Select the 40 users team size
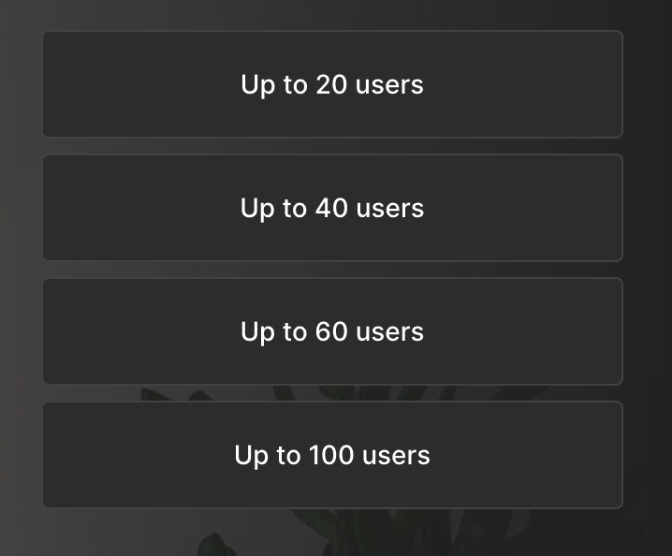The image size is (672, 556). click(x=332, y=208)
